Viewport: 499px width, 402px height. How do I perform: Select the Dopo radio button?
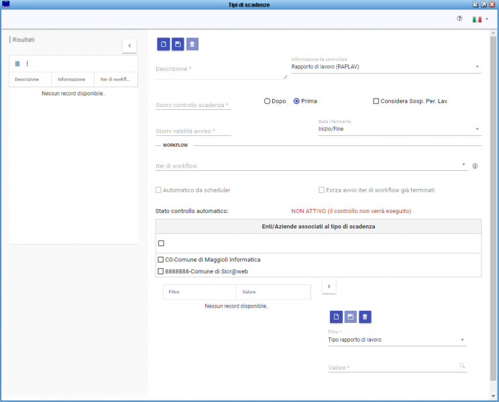268,101
